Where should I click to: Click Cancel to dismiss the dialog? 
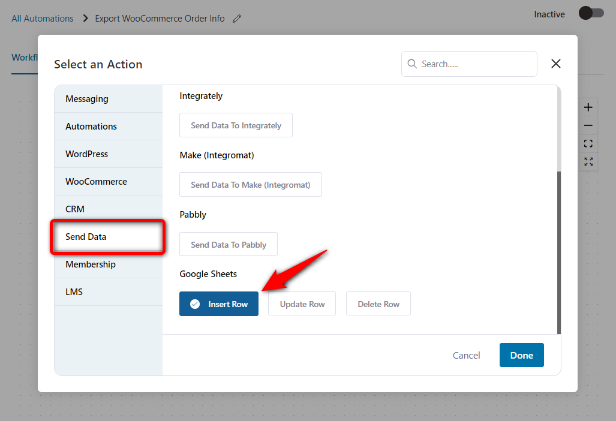pos(466,355)
